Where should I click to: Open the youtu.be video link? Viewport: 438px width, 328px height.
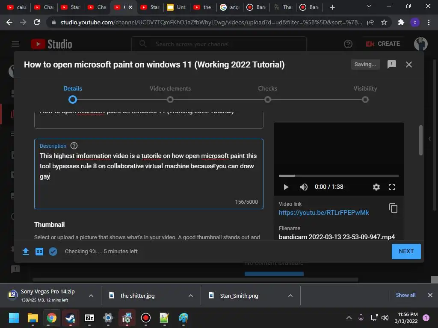324,213
